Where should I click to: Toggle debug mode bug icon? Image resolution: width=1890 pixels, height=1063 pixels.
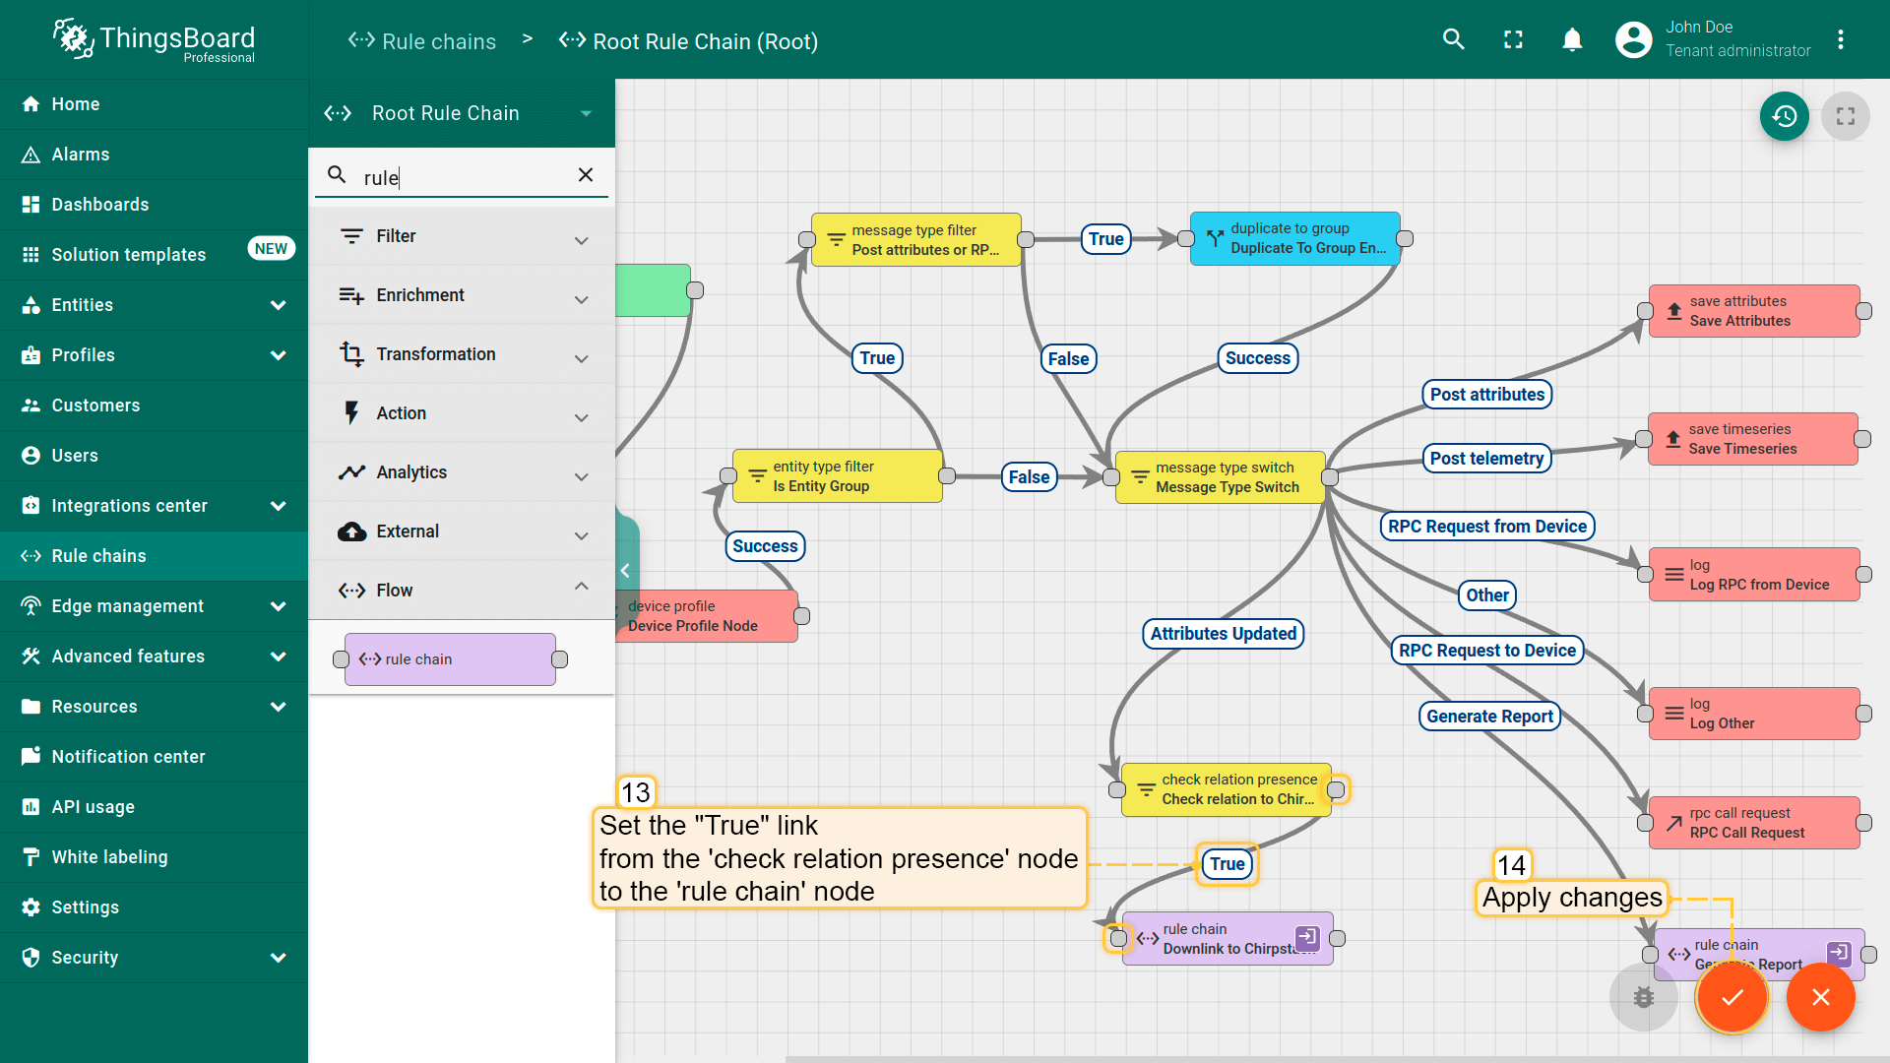tap(1643, 997)
